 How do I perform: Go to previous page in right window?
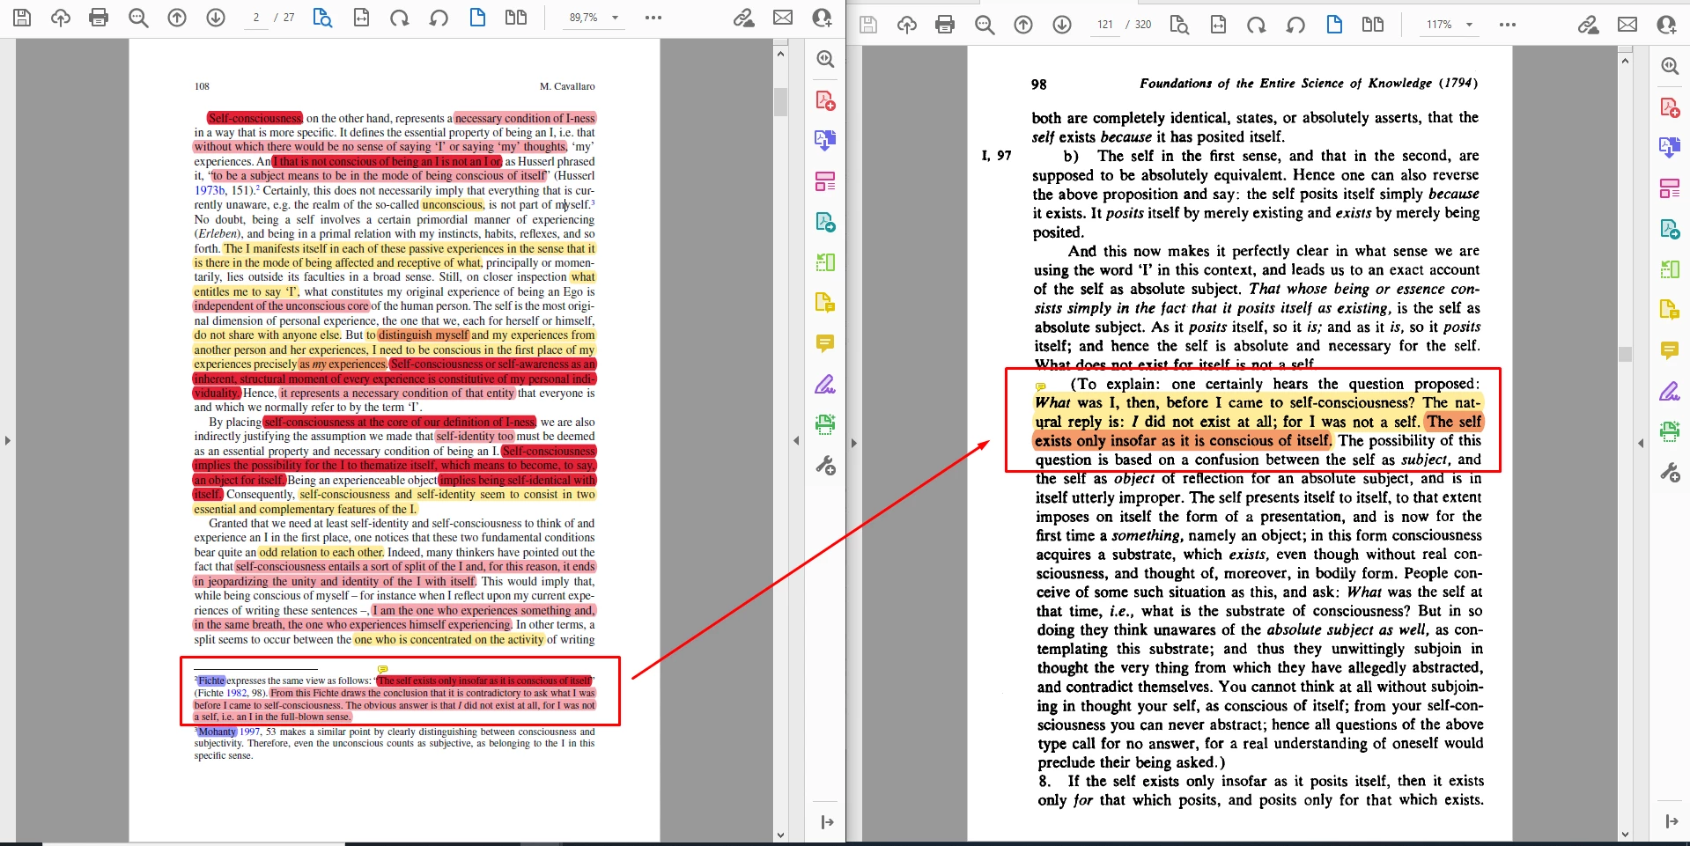point(1023,25)
